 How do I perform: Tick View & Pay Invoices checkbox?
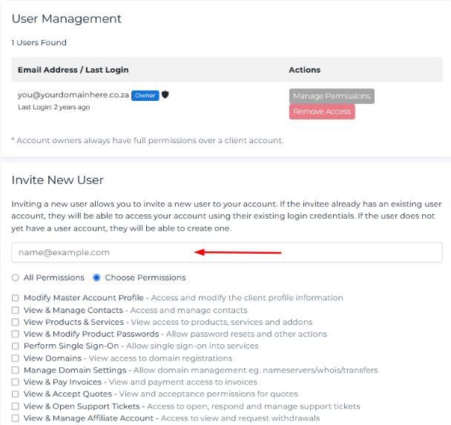[x=16, y=382]
